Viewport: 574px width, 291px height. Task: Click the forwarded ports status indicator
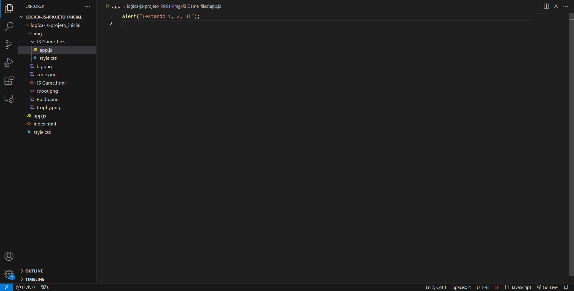(x=45, y=287)
